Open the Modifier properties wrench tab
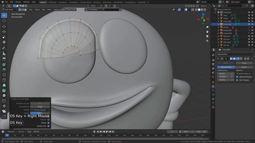Screen dimensions: 255x143 point(213,87)
